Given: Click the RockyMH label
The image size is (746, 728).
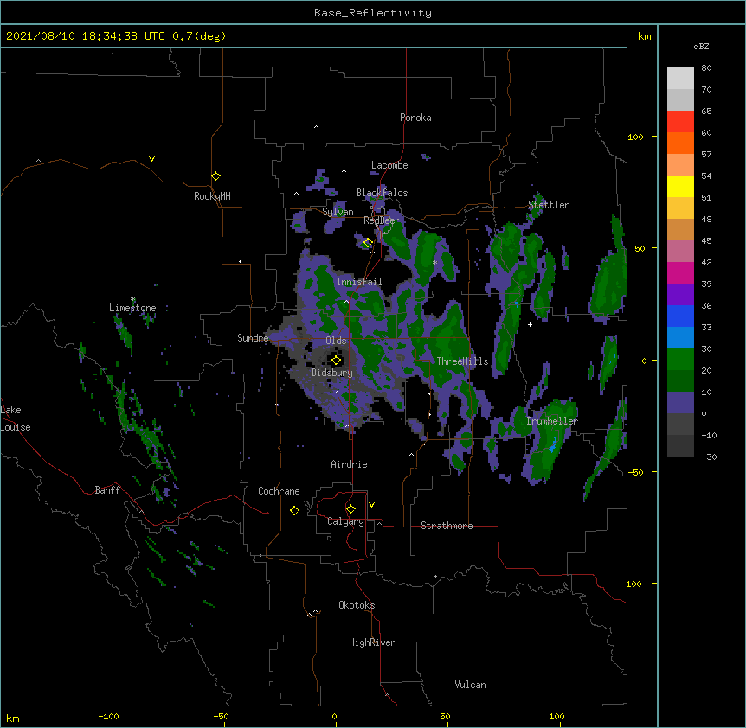Looking at the screenshot, I should 212,196.
